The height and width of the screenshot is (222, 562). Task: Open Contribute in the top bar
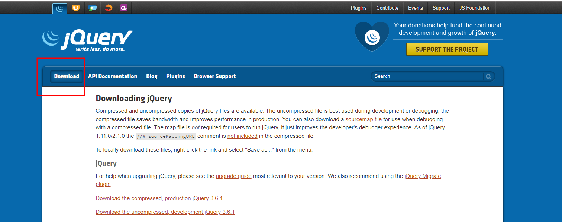click(x=387, y=8)
